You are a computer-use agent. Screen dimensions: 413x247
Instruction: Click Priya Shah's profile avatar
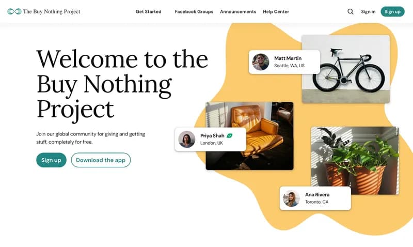(x=187, y=139)
